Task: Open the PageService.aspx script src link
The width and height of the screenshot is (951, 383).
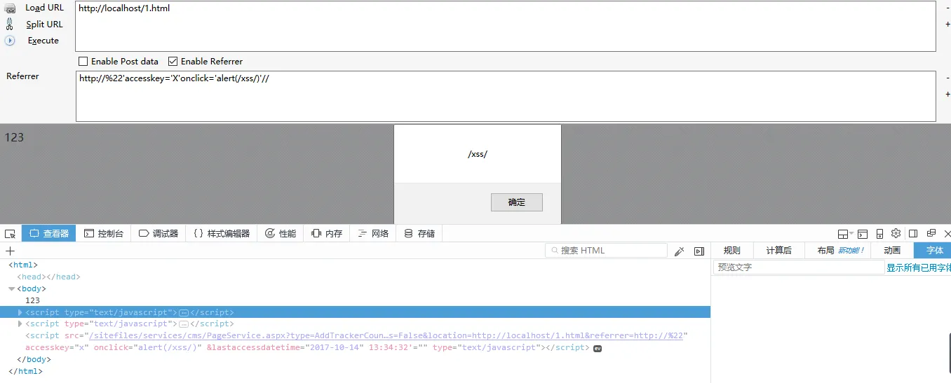Action: pyautogui.click(x=386, y=336)
